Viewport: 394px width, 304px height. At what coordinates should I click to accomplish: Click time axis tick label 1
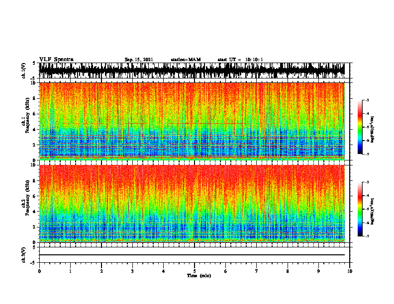70,271
